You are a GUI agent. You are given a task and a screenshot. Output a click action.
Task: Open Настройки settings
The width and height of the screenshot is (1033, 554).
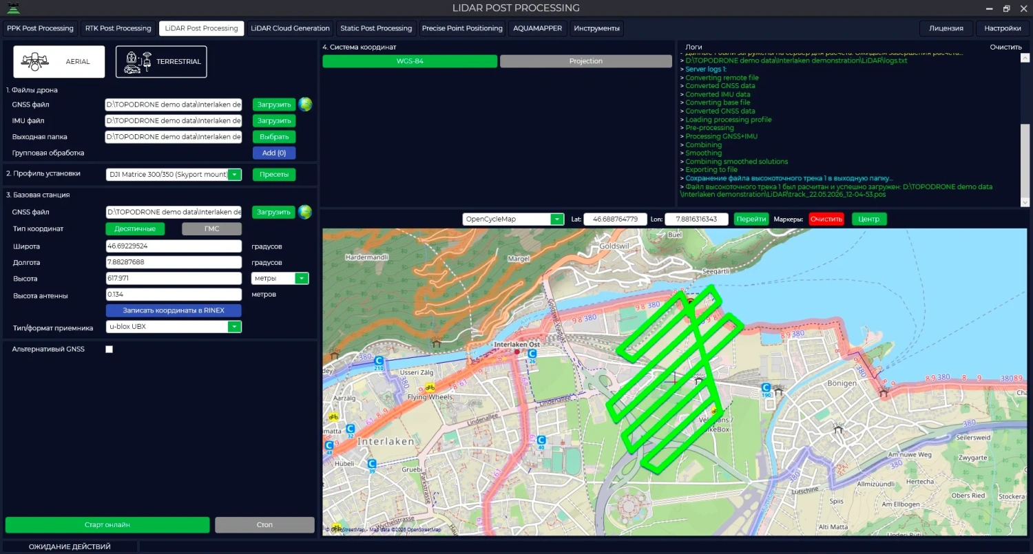click(1003, 28)
